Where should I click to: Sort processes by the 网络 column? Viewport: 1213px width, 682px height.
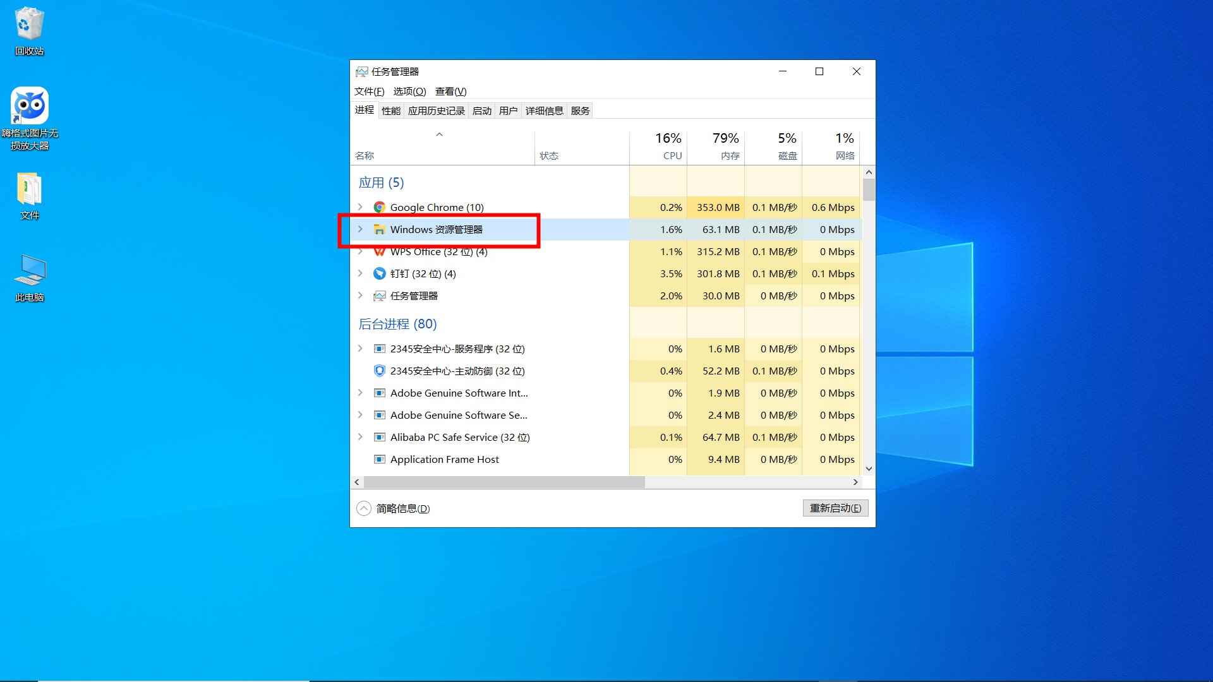pyautogui.click(x=831, y=147)
